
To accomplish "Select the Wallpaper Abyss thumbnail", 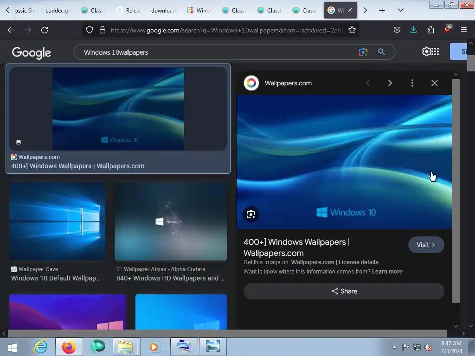I will 171,221.
